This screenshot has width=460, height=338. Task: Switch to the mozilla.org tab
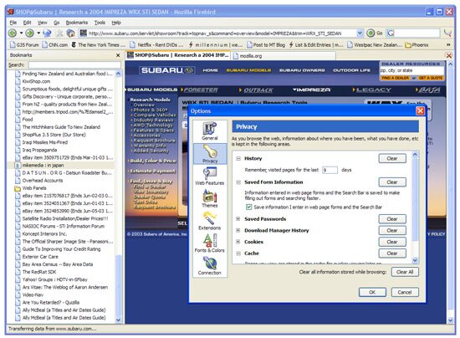coord(283,56)
